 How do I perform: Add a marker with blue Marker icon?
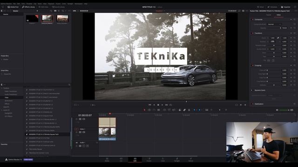[199, 110]
